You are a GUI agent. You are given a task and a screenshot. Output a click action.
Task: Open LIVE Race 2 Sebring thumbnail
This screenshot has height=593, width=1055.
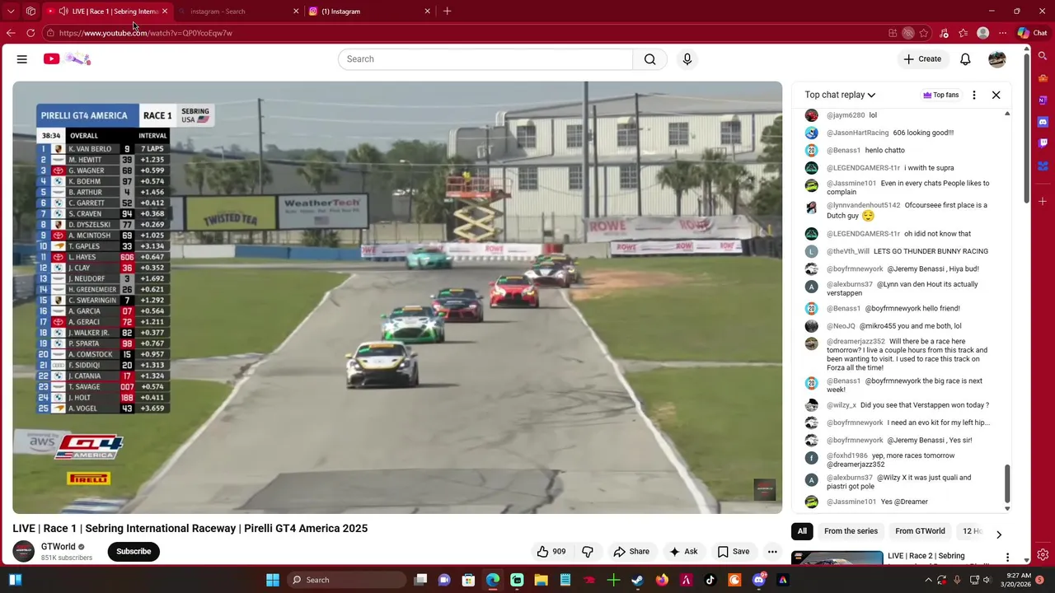tap(837, 558)
